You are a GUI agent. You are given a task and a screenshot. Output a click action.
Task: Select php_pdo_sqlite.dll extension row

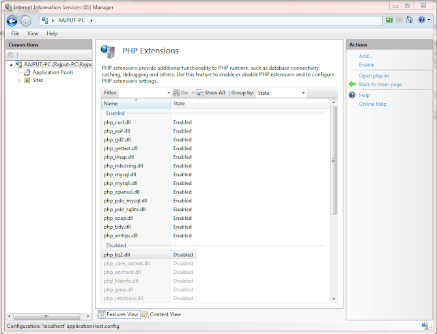coord(149,210)
